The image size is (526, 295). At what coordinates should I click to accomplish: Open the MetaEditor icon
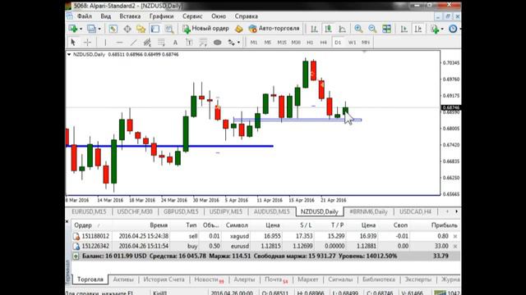coord(239,29)
